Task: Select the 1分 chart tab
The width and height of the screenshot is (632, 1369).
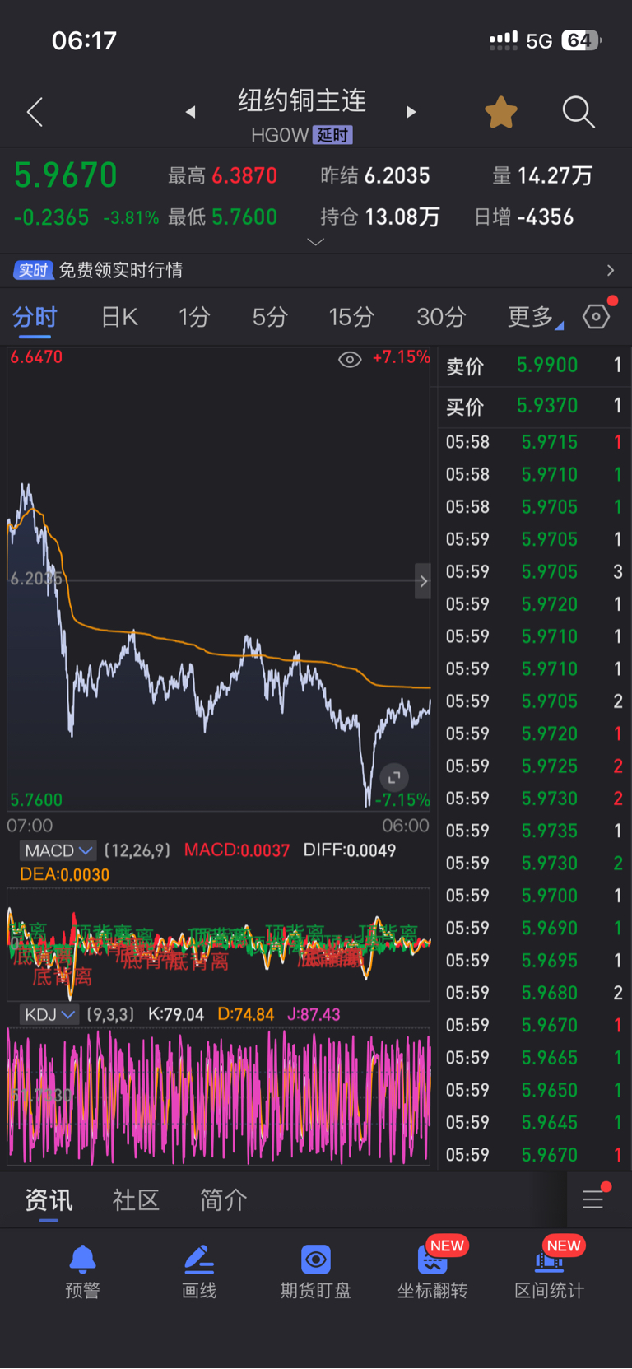Action: [x=194, y=317]
